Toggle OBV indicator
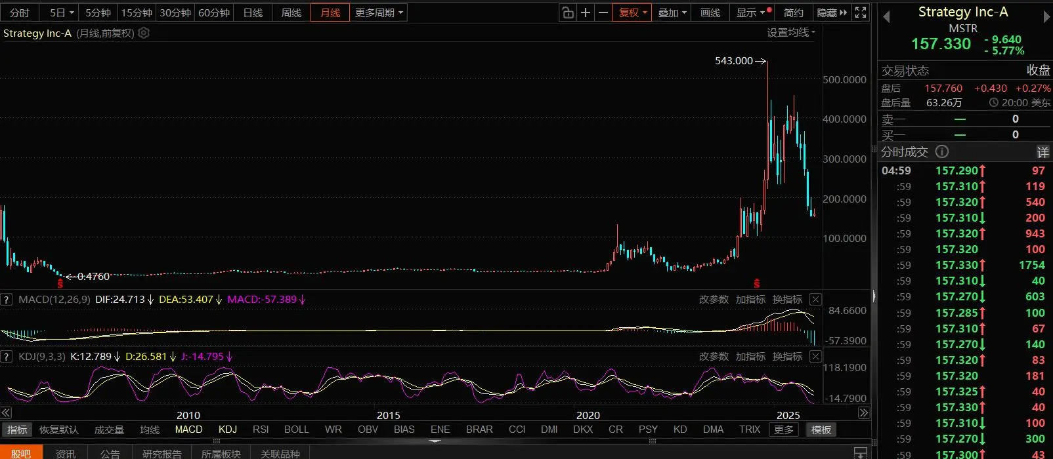This screenshot has height=459, width=1053. (x=368, y=429)
